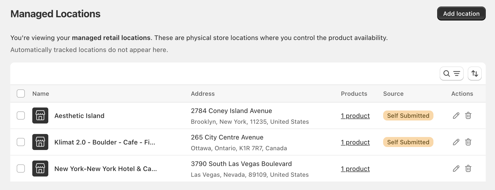Edit the New York-New York Hotel location
Screen dimensions: 495x190
pos(456,168)
